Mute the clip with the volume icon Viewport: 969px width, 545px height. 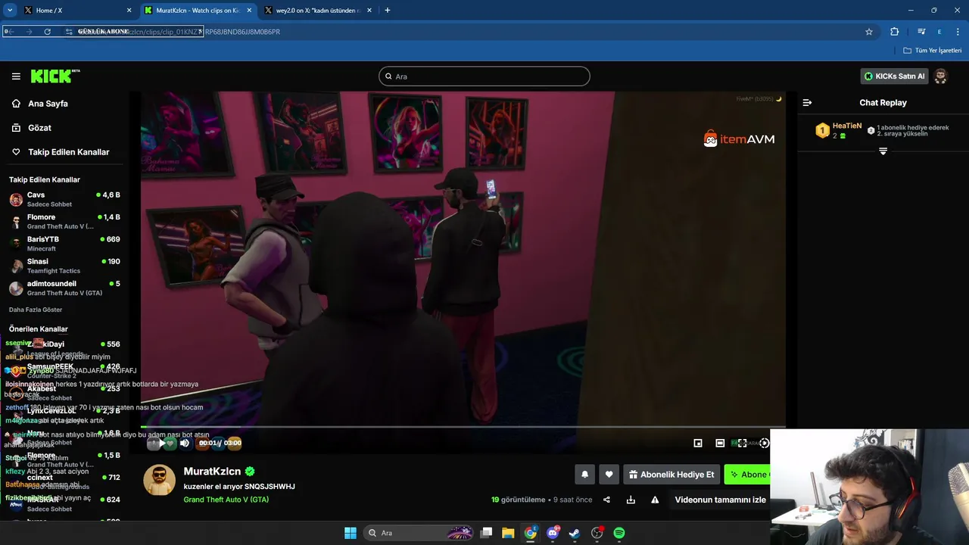(185, 443)
